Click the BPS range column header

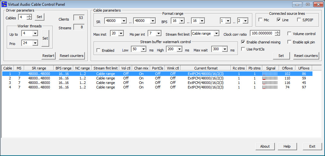coord(64,68)
